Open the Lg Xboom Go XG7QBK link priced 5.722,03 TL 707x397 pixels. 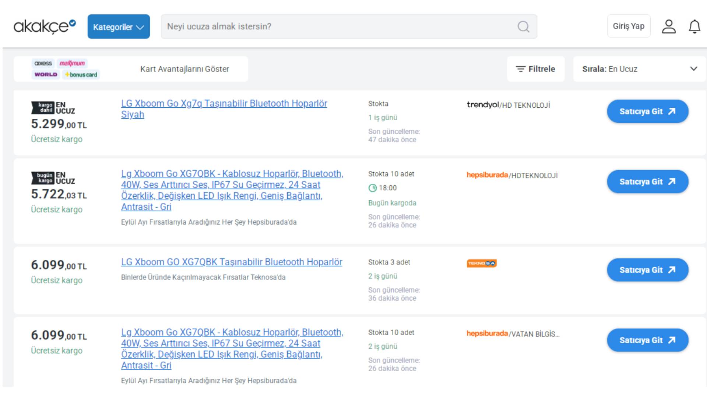pos(232,190)
